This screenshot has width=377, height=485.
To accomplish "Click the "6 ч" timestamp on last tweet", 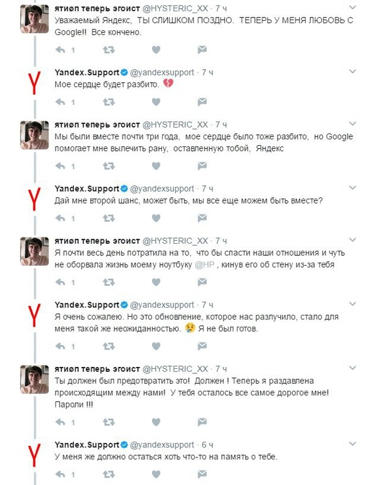I will (207, 444).
